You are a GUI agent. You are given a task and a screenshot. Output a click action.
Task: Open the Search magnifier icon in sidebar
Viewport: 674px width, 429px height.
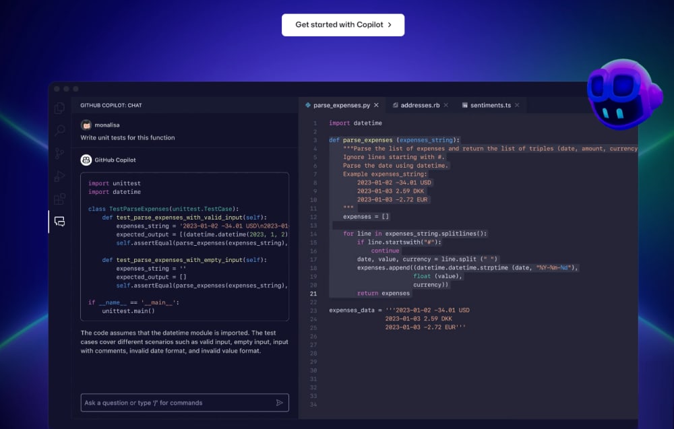pyautogui.click(x=60, y=130)
